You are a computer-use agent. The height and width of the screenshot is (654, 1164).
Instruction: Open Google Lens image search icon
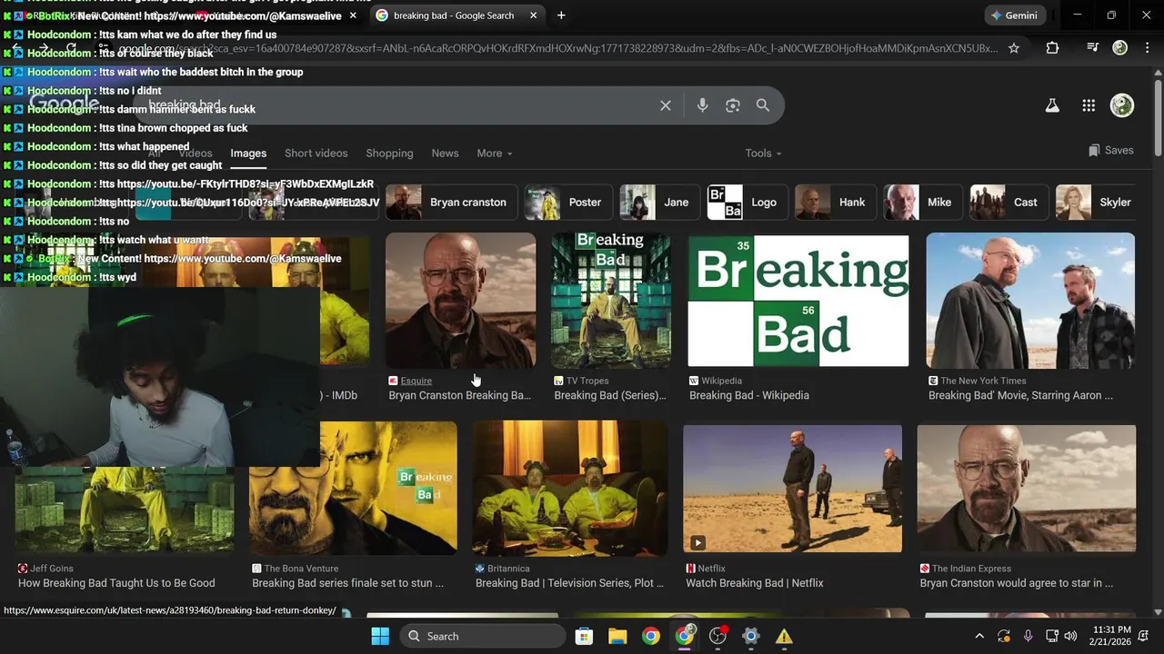[x=733, y=105]
